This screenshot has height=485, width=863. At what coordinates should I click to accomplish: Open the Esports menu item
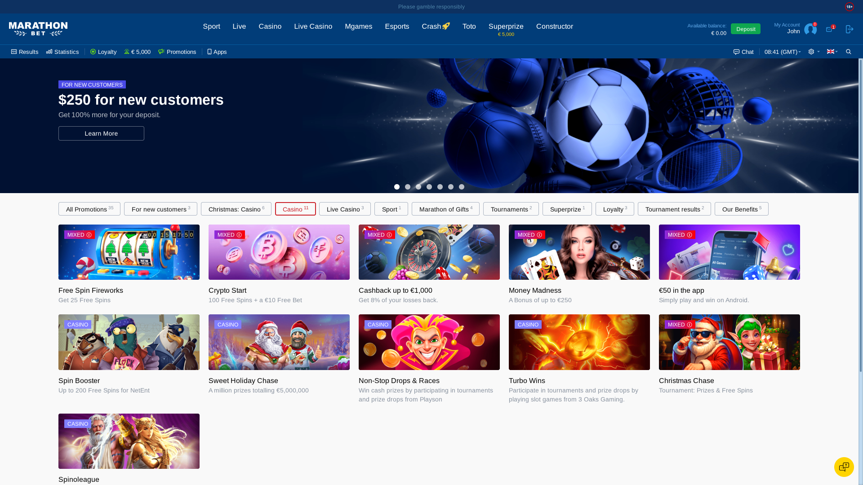[397, 26]
